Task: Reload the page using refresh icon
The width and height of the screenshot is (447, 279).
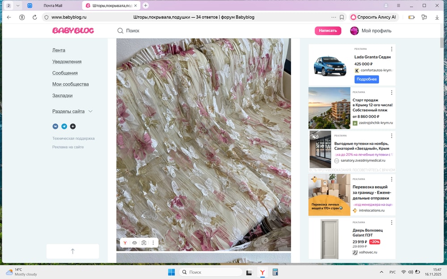Action: click(x=34, y=17)
